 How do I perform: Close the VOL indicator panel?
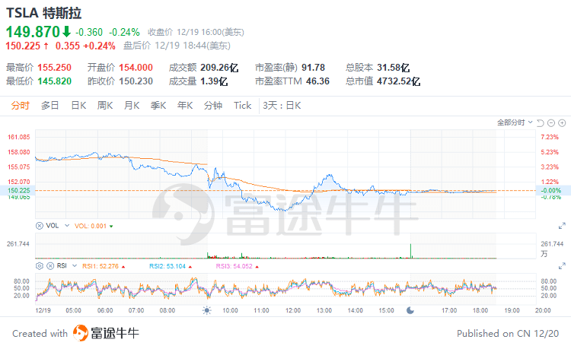40,226
